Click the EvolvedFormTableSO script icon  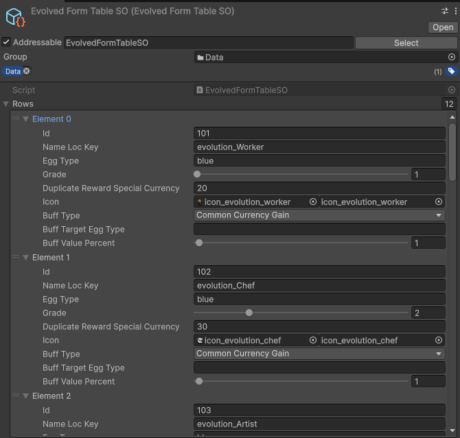click(200, 90)
